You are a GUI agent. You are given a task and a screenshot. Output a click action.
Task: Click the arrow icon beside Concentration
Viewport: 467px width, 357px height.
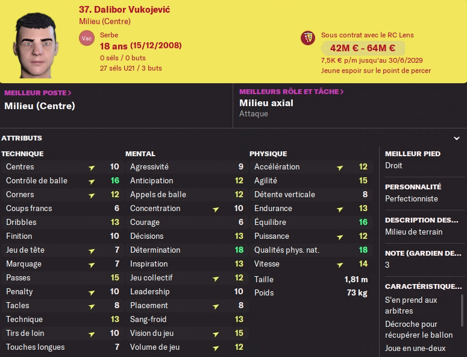pos(216,209)
